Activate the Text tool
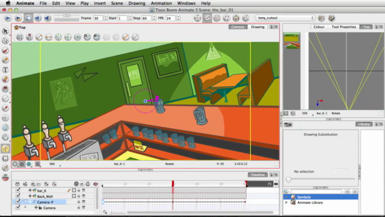 [5, 70]
